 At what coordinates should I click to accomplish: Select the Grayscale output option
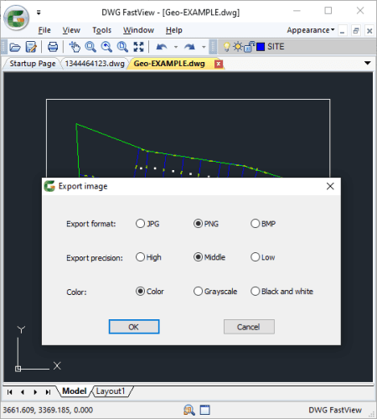tap(215, 292)
